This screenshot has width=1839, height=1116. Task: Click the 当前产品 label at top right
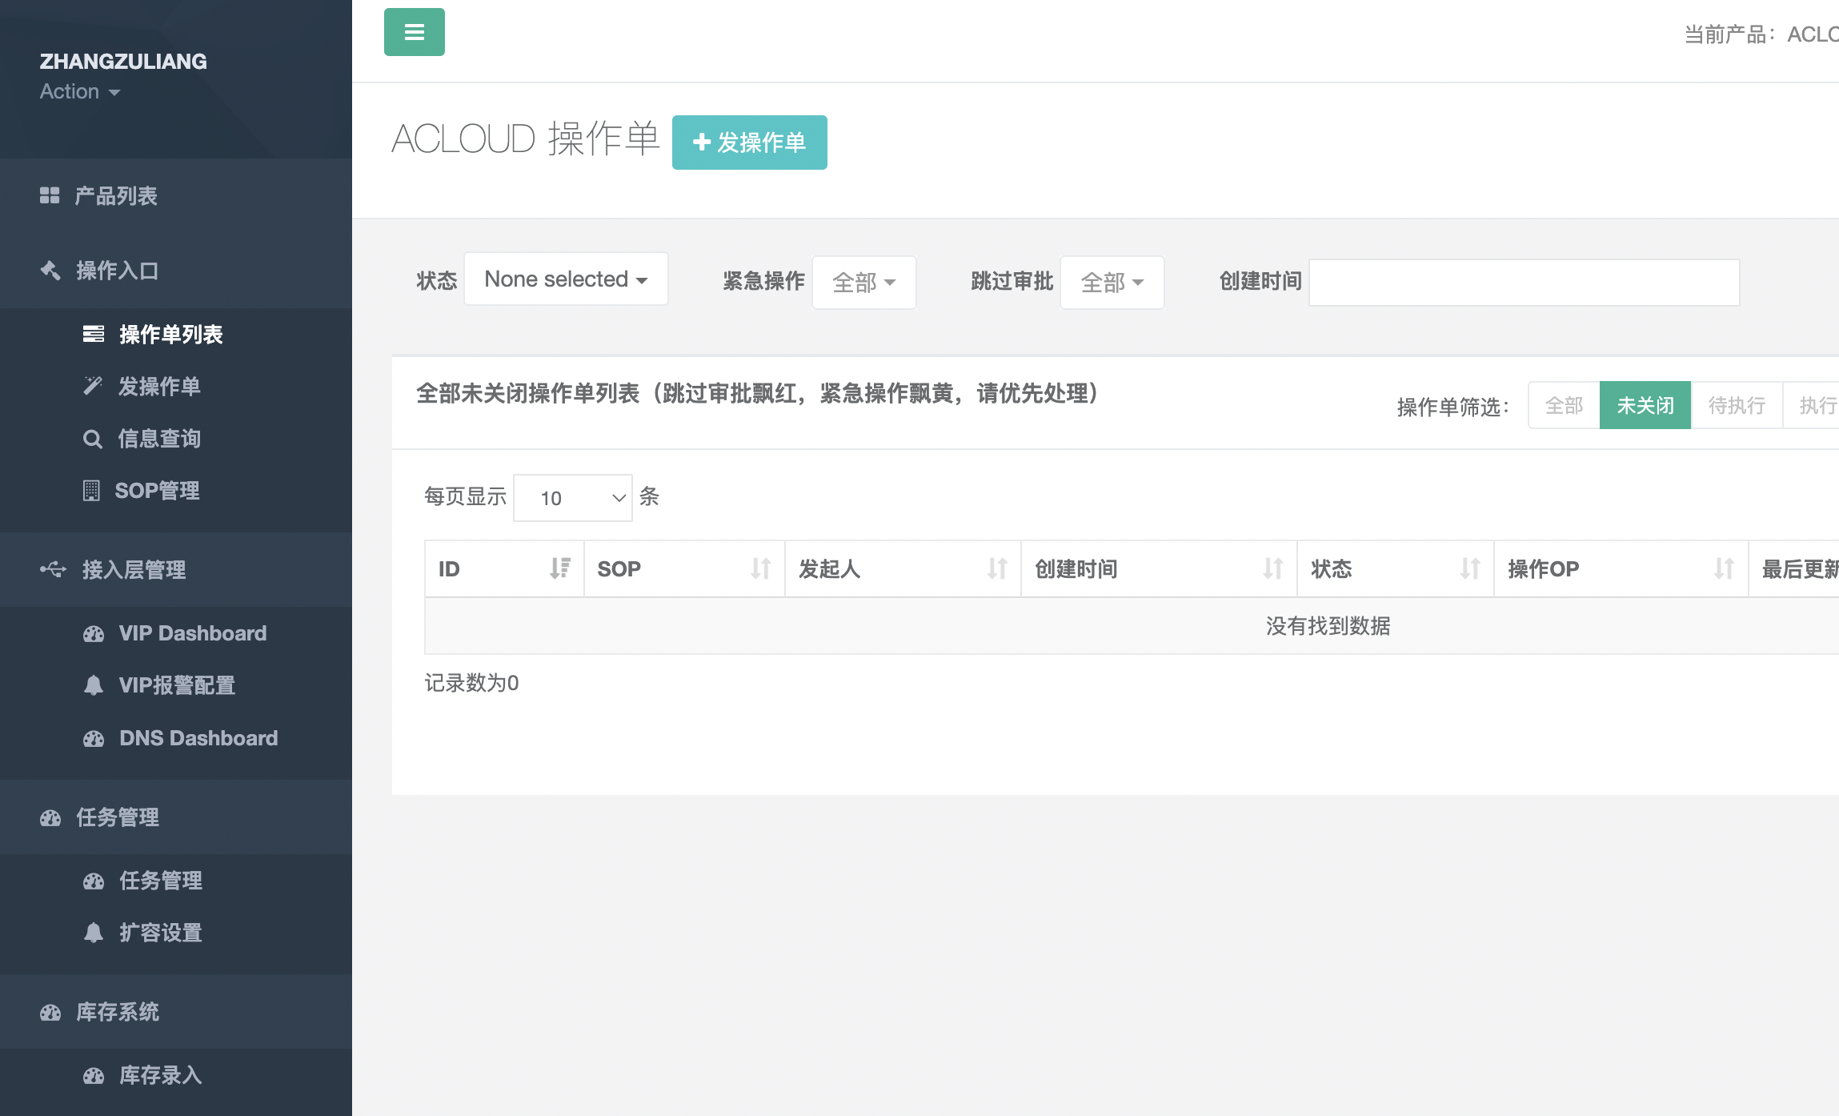click(x=1730, y=34)
